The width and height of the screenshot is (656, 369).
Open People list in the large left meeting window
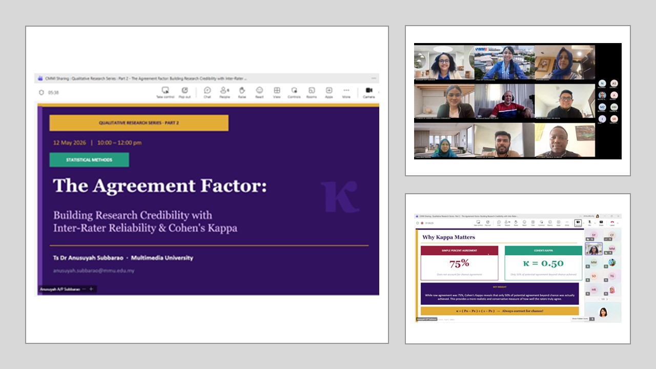point(224,92)
